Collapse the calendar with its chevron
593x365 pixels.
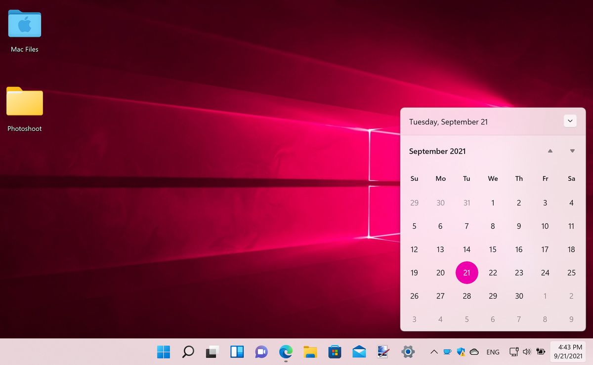tap(570, 121)
